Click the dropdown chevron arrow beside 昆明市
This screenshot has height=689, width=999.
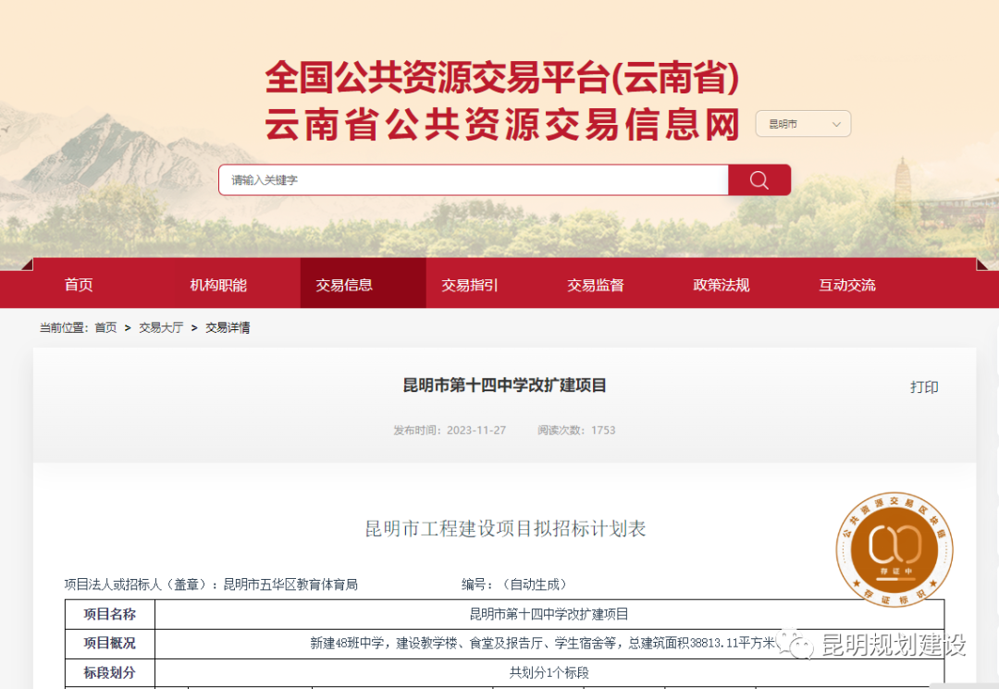(836, 124)
